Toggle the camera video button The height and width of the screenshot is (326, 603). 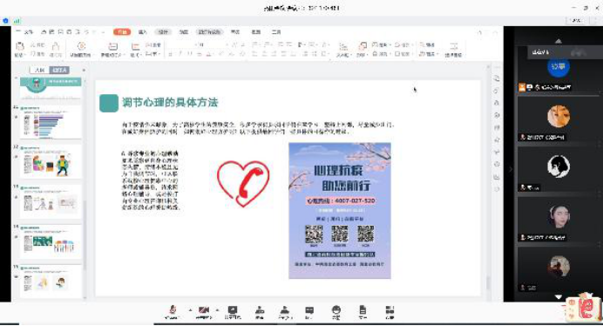pos(204,312)
